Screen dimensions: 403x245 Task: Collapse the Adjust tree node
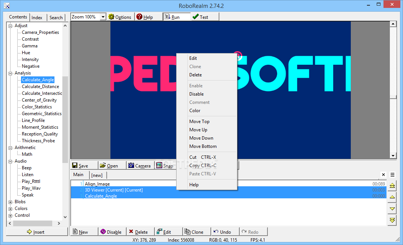coord(11,26)
